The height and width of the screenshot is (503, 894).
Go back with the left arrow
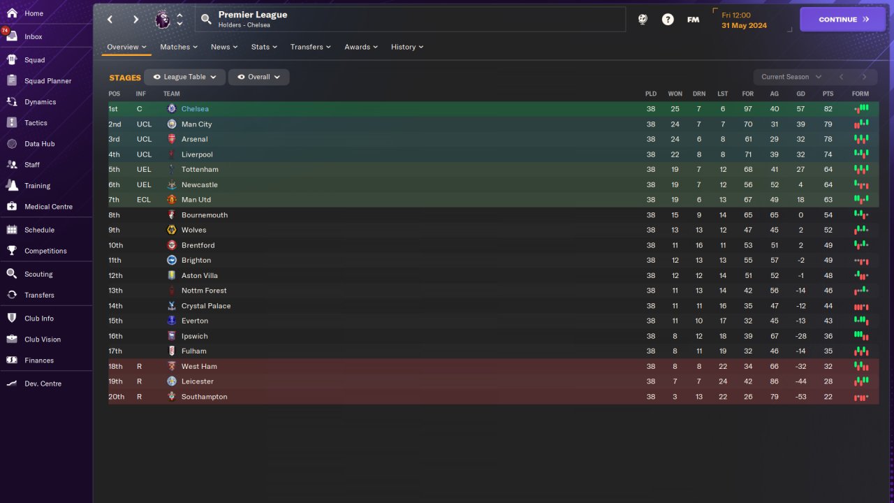pos(110,20)
